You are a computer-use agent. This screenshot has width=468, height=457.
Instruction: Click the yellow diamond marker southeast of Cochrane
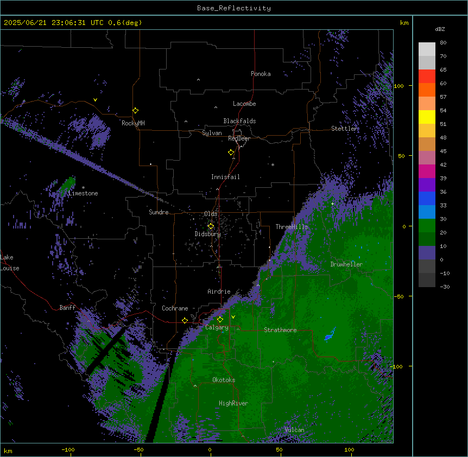185,320
